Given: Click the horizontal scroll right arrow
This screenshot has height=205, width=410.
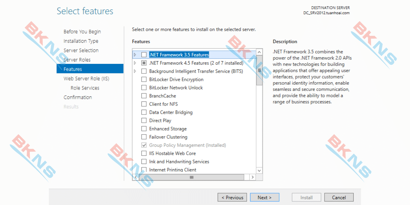Looking at the screenshot, I should (x=252, y=177).
